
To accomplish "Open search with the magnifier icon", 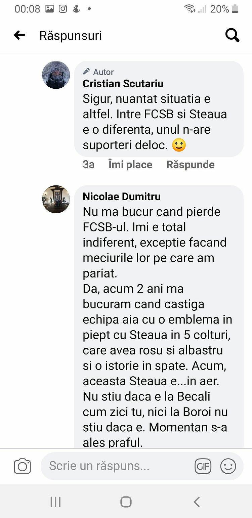I will point(232,35).
